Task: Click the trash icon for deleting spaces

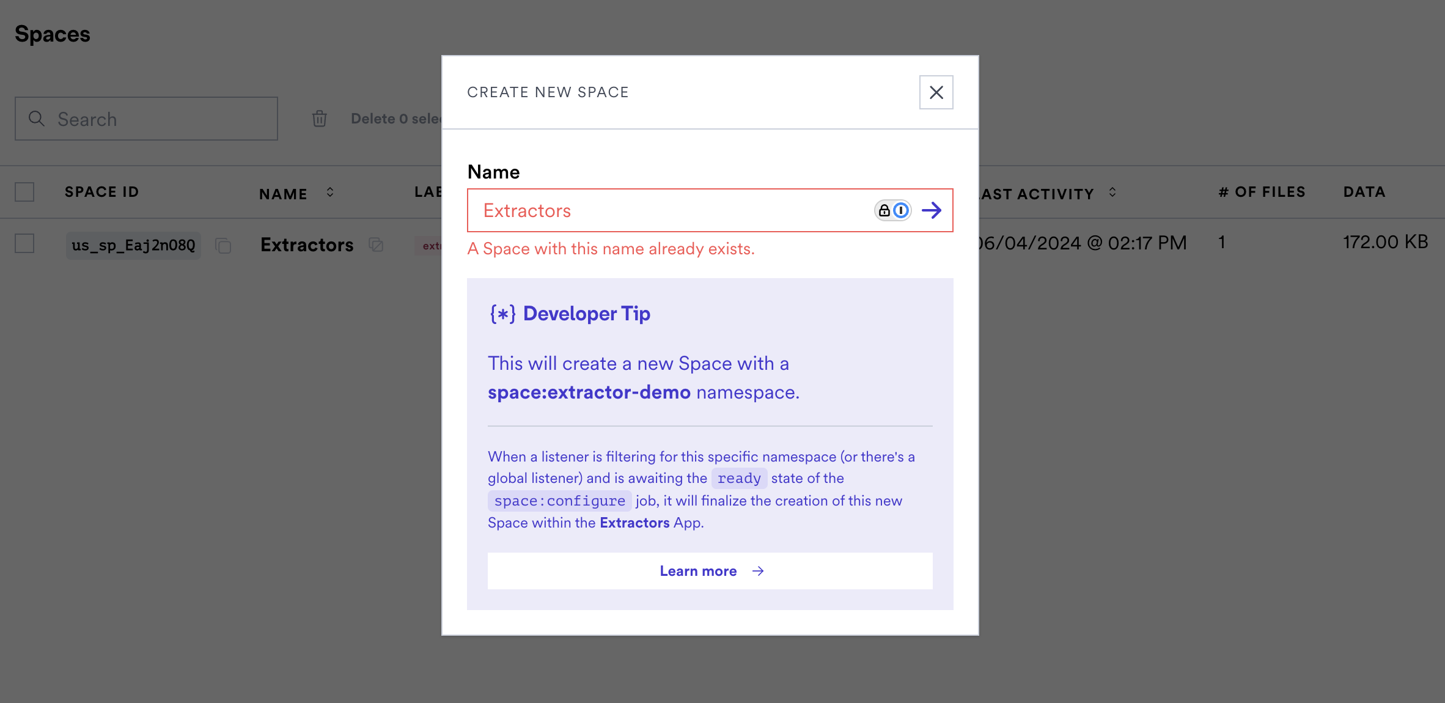Action: click(x=320, y=119)
